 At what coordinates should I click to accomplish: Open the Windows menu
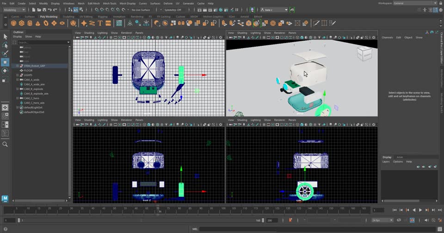(68, 3)
